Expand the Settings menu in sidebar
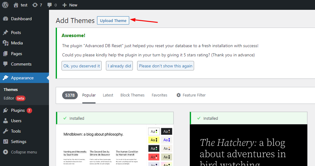 (18, 141)
